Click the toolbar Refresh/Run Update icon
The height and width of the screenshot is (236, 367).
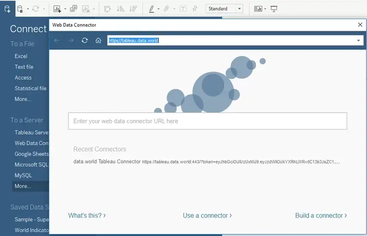click(x=36, y=9)
